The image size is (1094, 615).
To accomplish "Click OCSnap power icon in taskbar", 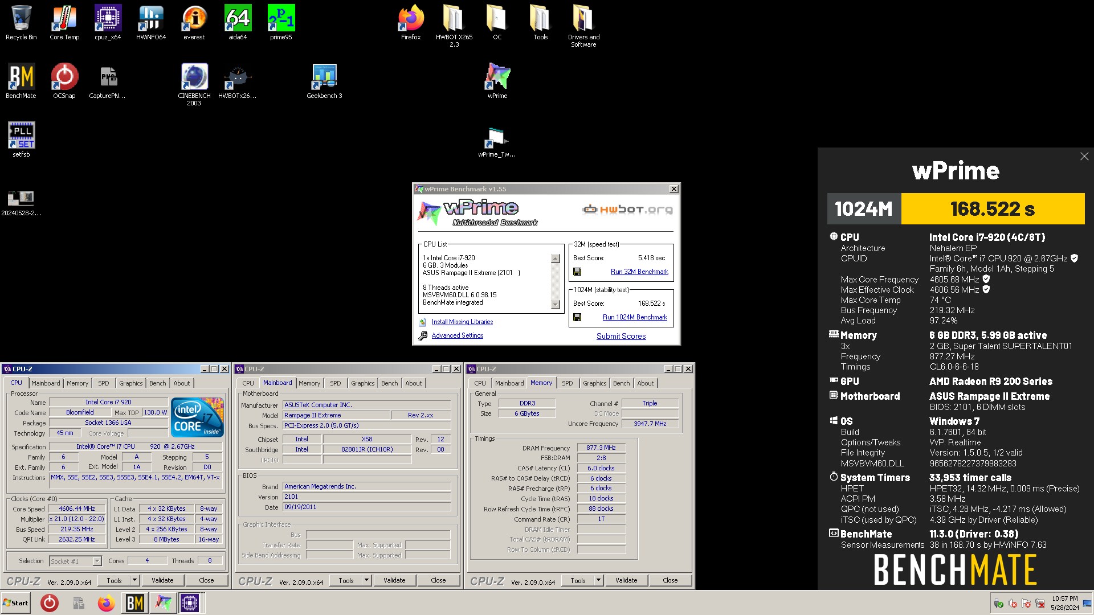I will (50, 602).
